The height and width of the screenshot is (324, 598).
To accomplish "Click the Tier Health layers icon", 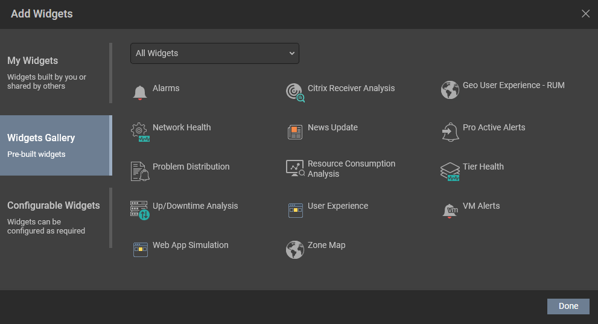I will 450,171.
